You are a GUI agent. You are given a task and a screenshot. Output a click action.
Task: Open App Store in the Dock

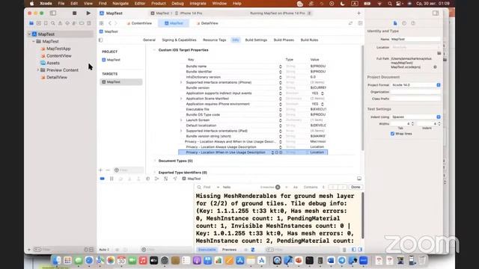click(x=240, y=261)
